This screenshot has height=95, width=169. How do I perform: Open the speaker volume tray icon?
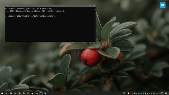[152, 93]
